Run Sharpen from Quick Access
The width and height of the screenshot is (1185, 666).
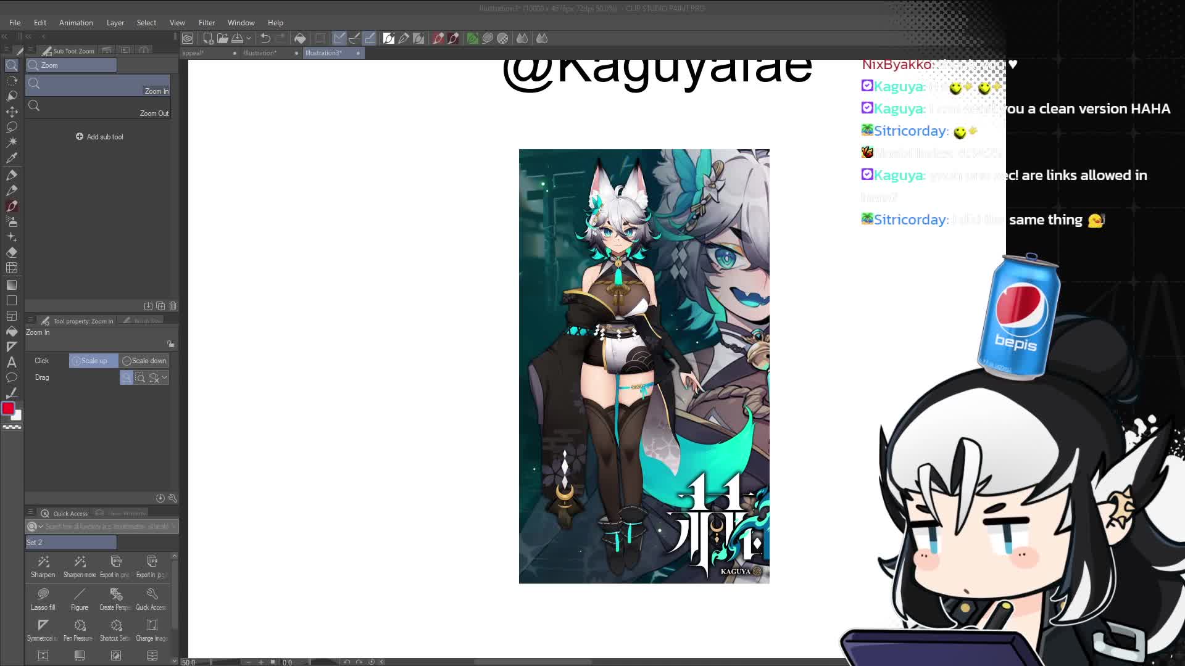[43, 567]
